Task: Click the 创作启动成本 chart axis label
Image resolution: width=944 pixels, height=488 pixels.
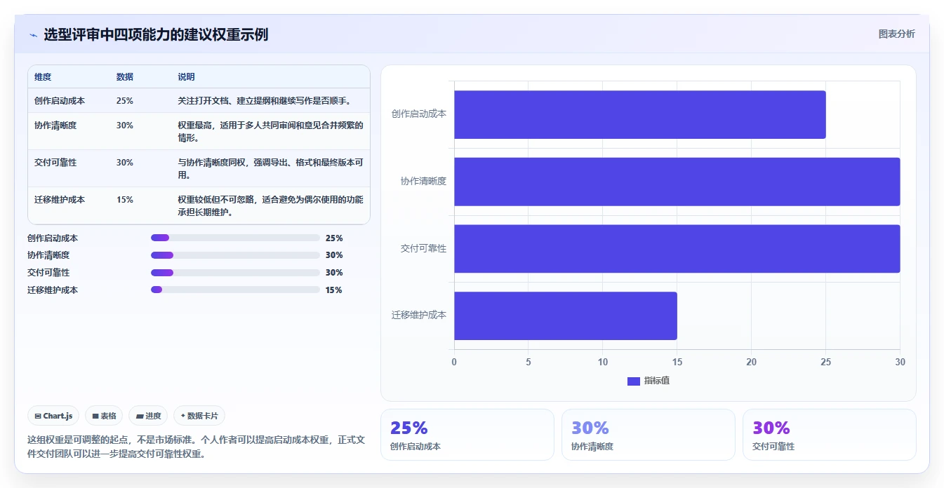Action: point(419,114)
